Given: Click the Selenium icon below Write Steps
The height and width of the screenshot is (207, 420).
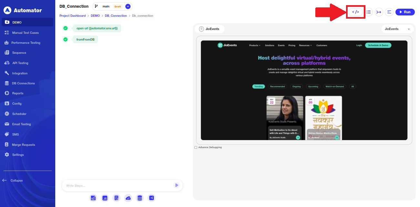Looking at the screenshot, I should pyautogui.click(x=93, y=198).
